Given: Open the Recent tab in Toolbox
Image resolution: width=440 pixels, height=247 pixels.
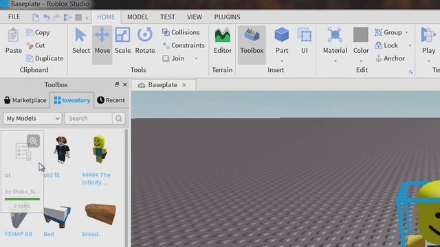Looking at the screenshot, I should (111, 100).
